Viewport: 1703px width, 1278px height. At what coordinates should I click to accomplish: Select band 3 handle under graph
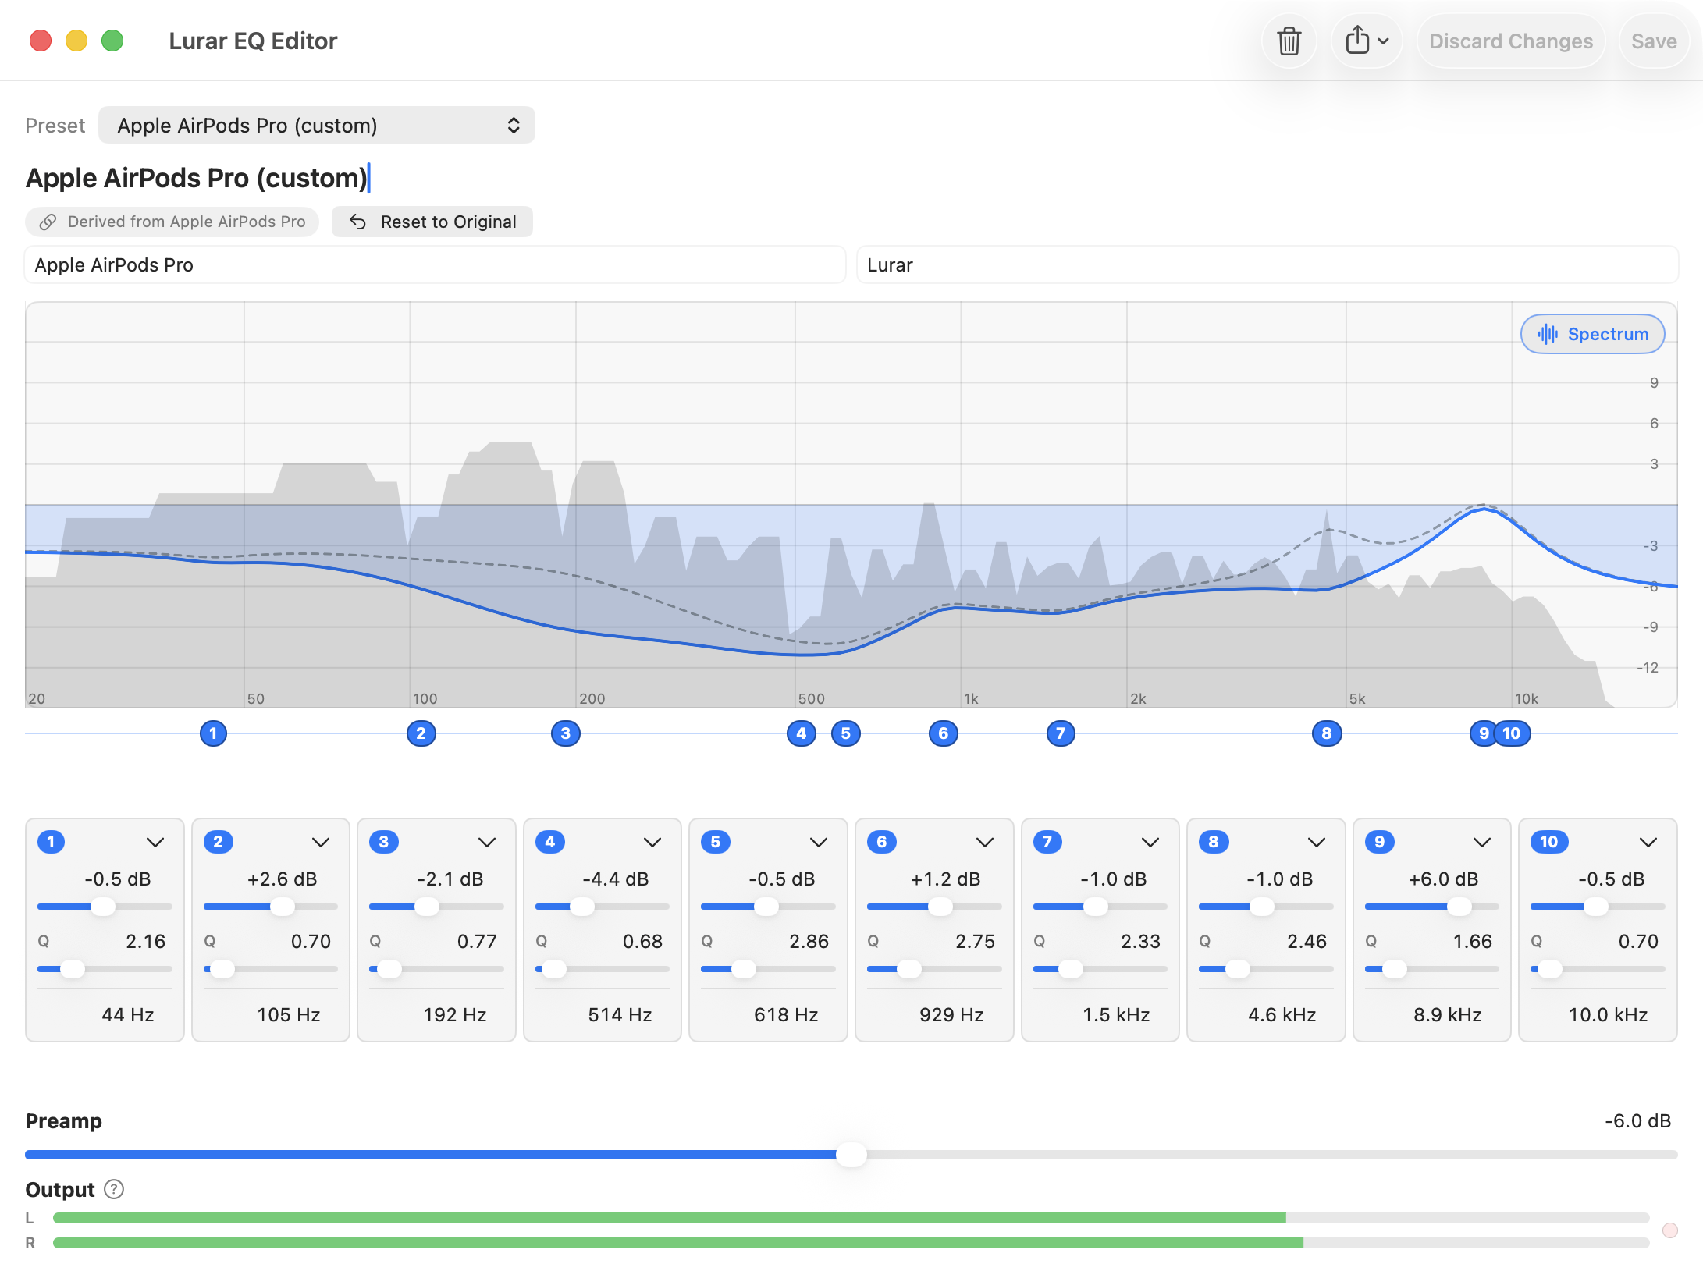coord(566,733)
